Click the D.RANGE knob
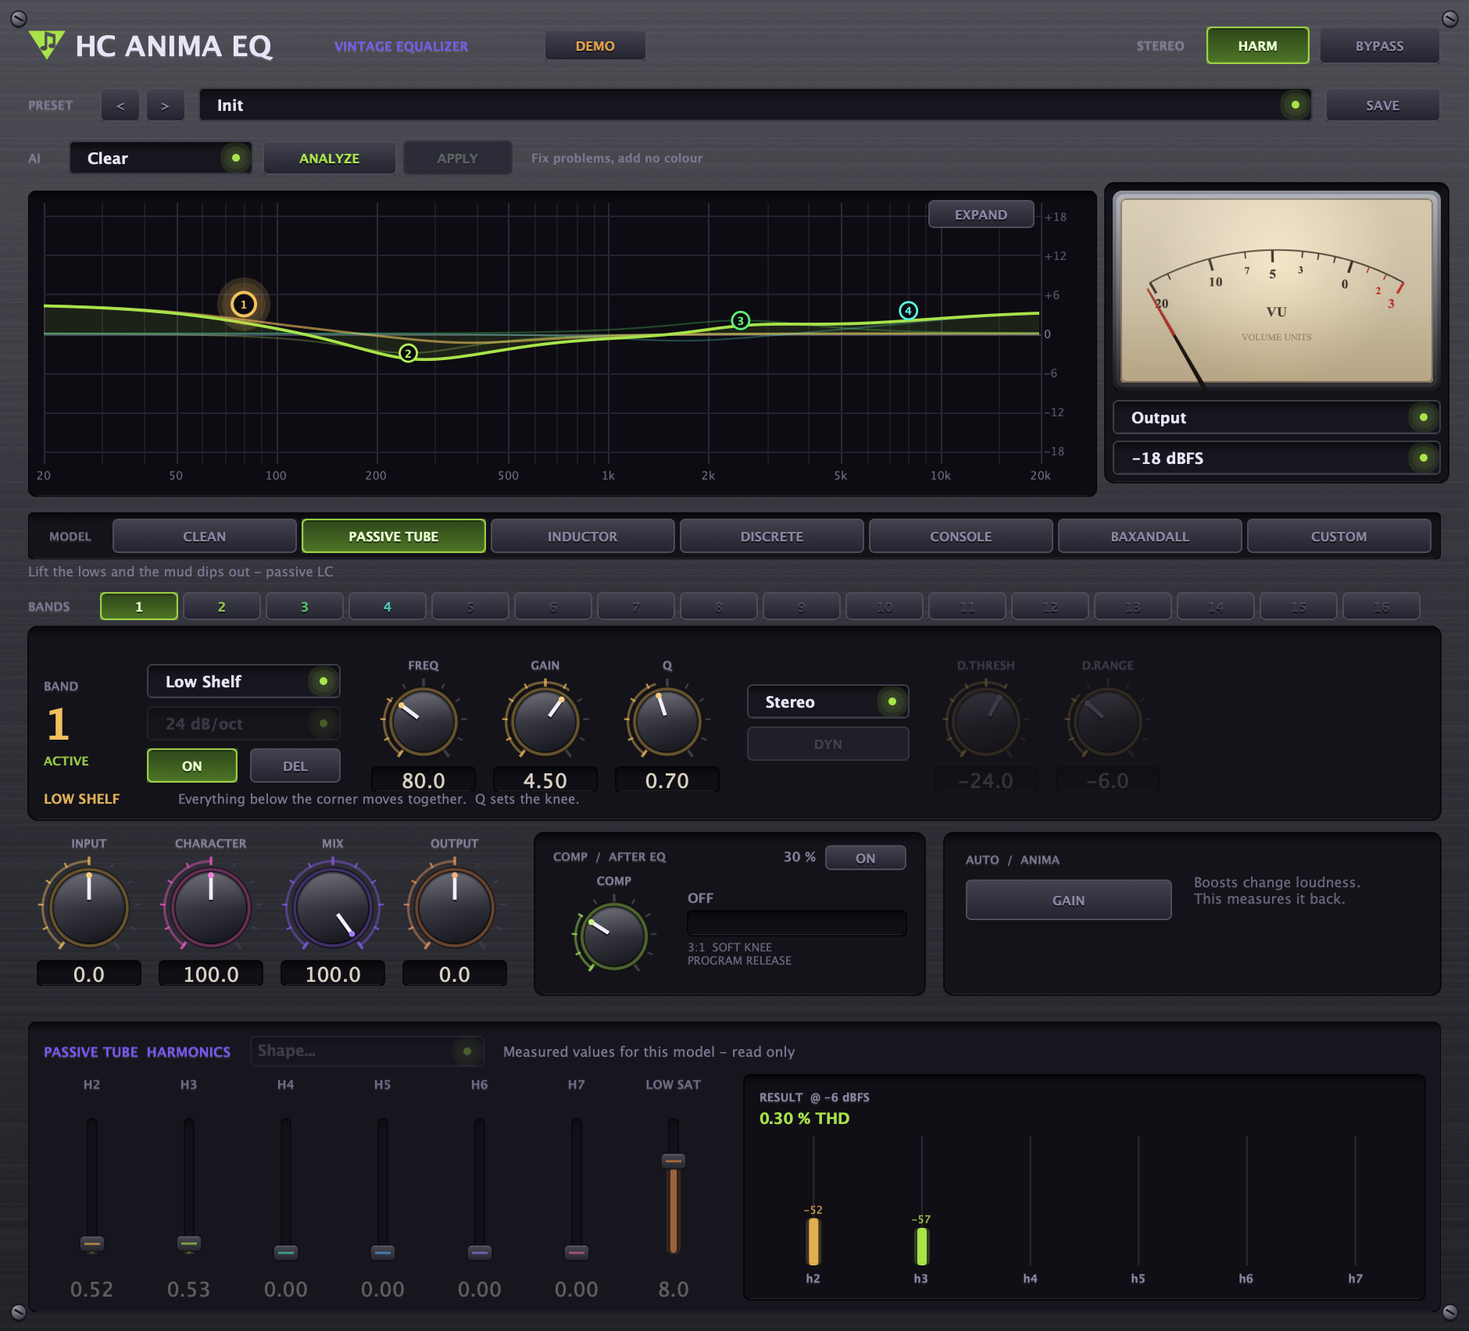The width and height of the screenshot is (1469, 1331). [1107, 721]
